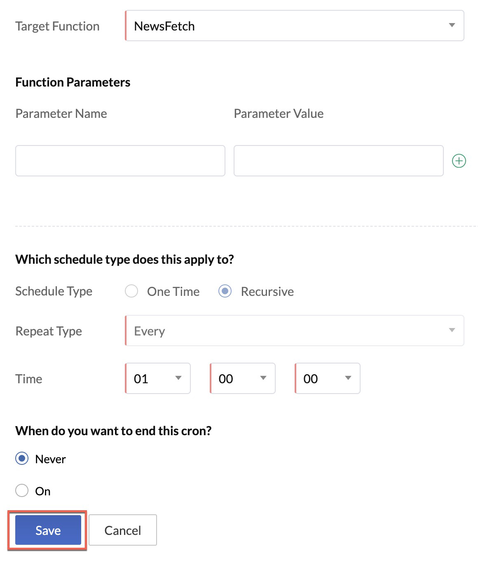Open the last Time dropdown showing 00
Viewport: 478px width, 565px height.
coord(322,379)
